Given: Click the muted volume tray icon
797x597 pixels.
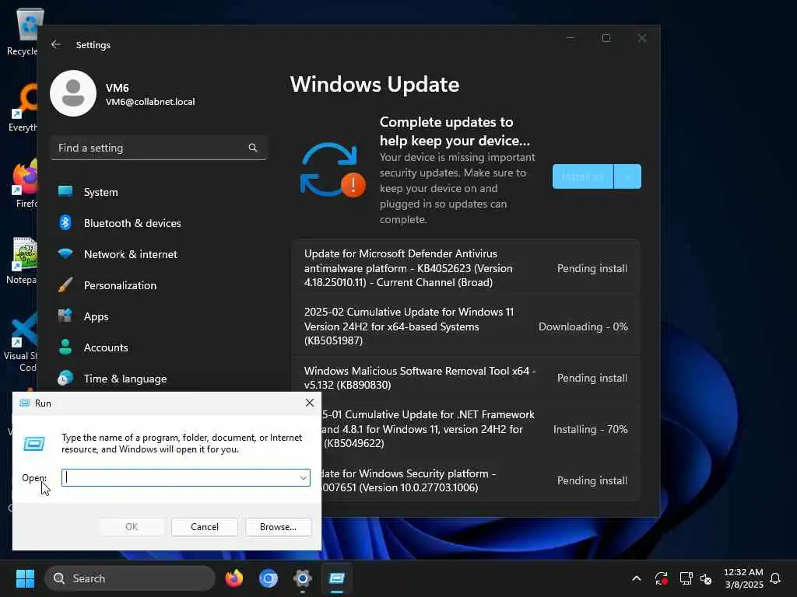Looking at the screenshot, I should [x=706, y=578].
